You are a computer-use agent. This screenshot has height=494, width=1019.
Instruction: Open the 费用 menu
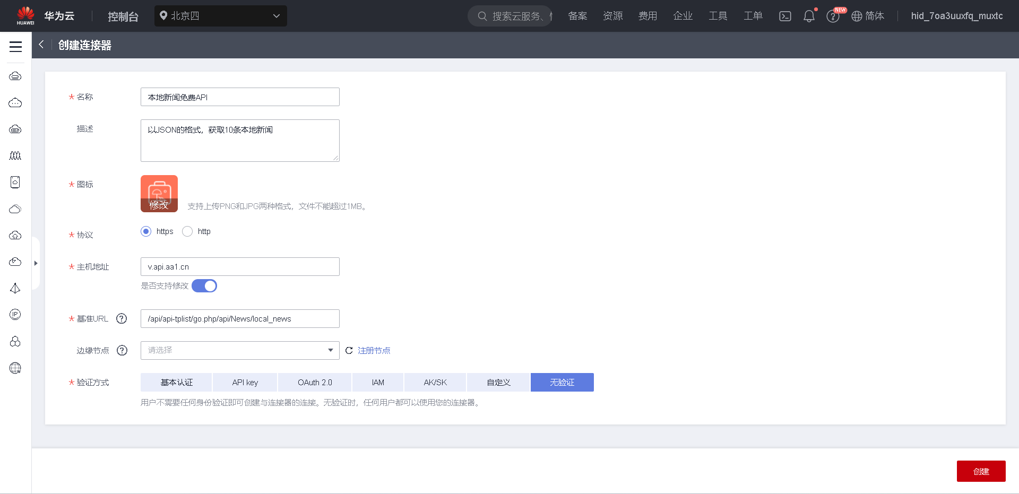click(x=647, y=16)
